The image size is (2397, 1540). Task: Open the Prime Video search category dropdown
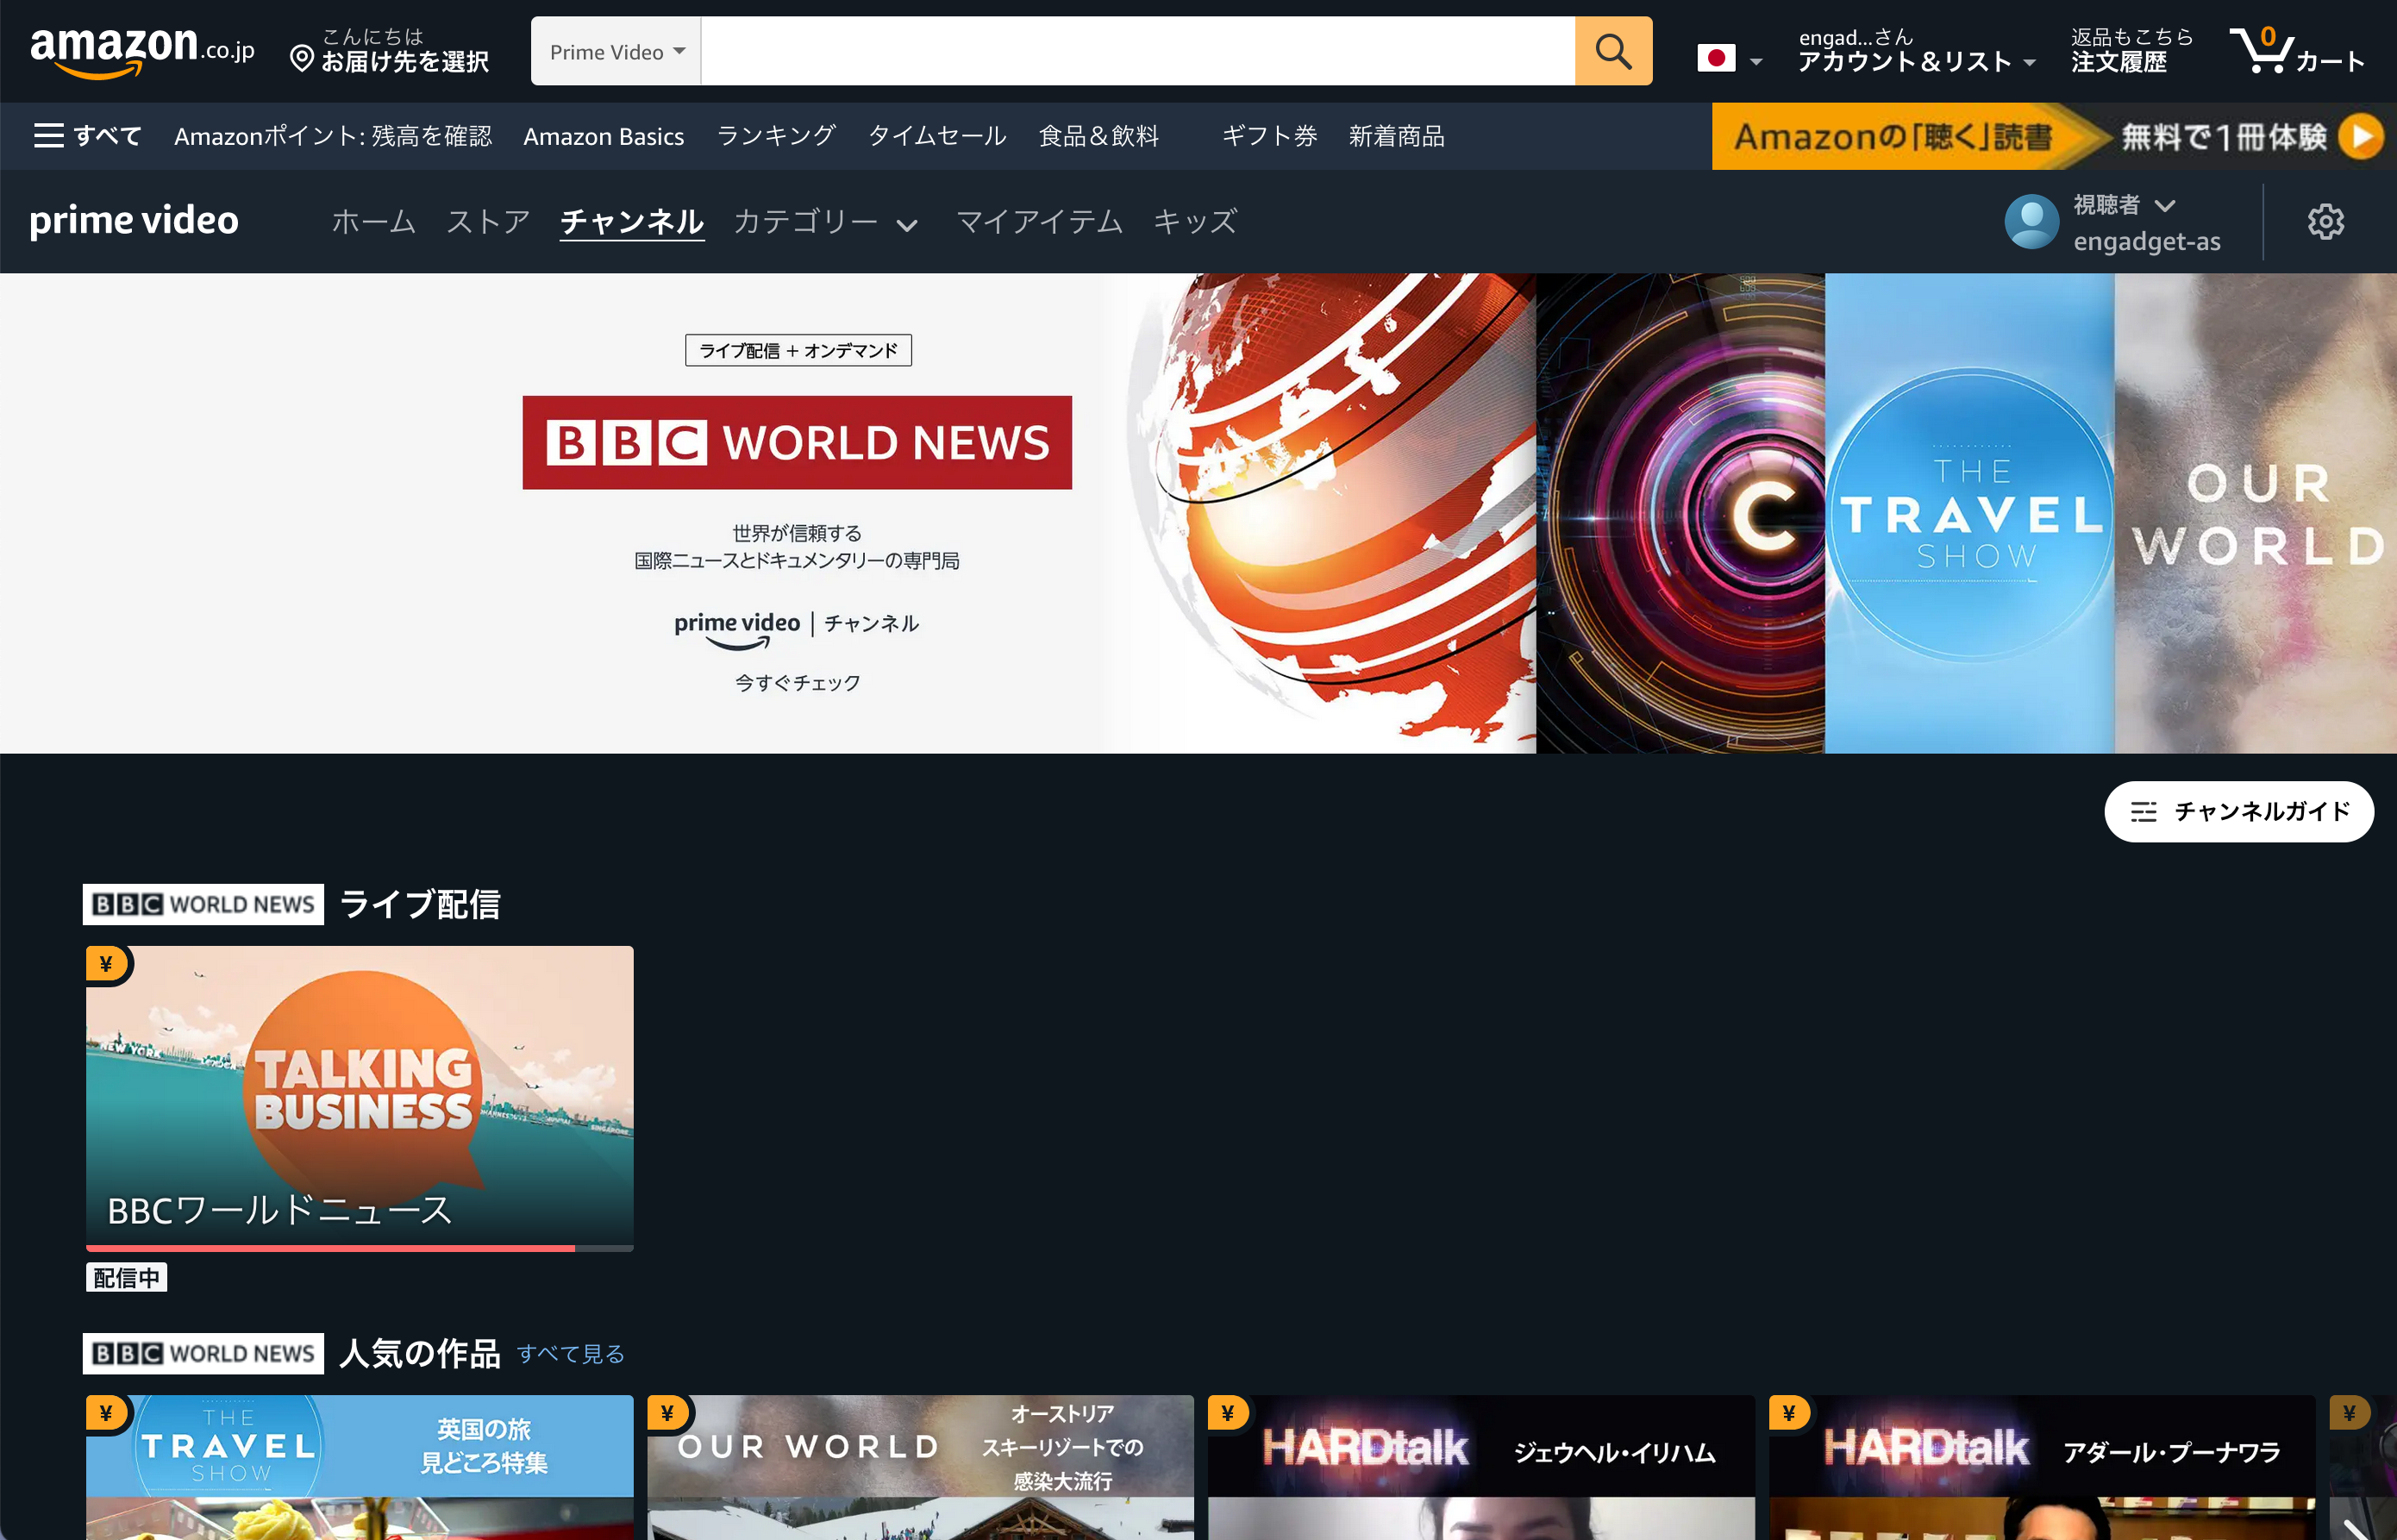coord(617,51)
